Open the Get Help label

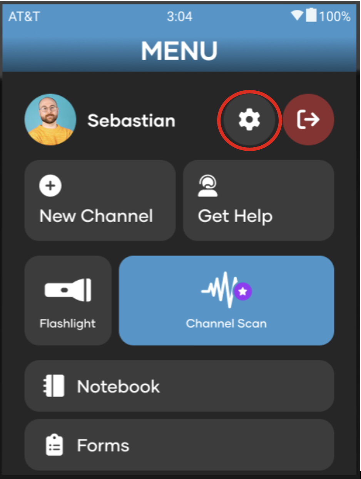pos(235,216)
